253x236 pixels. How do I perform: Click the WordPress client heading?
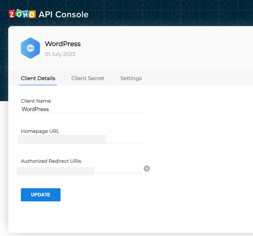tap(63, 44)
